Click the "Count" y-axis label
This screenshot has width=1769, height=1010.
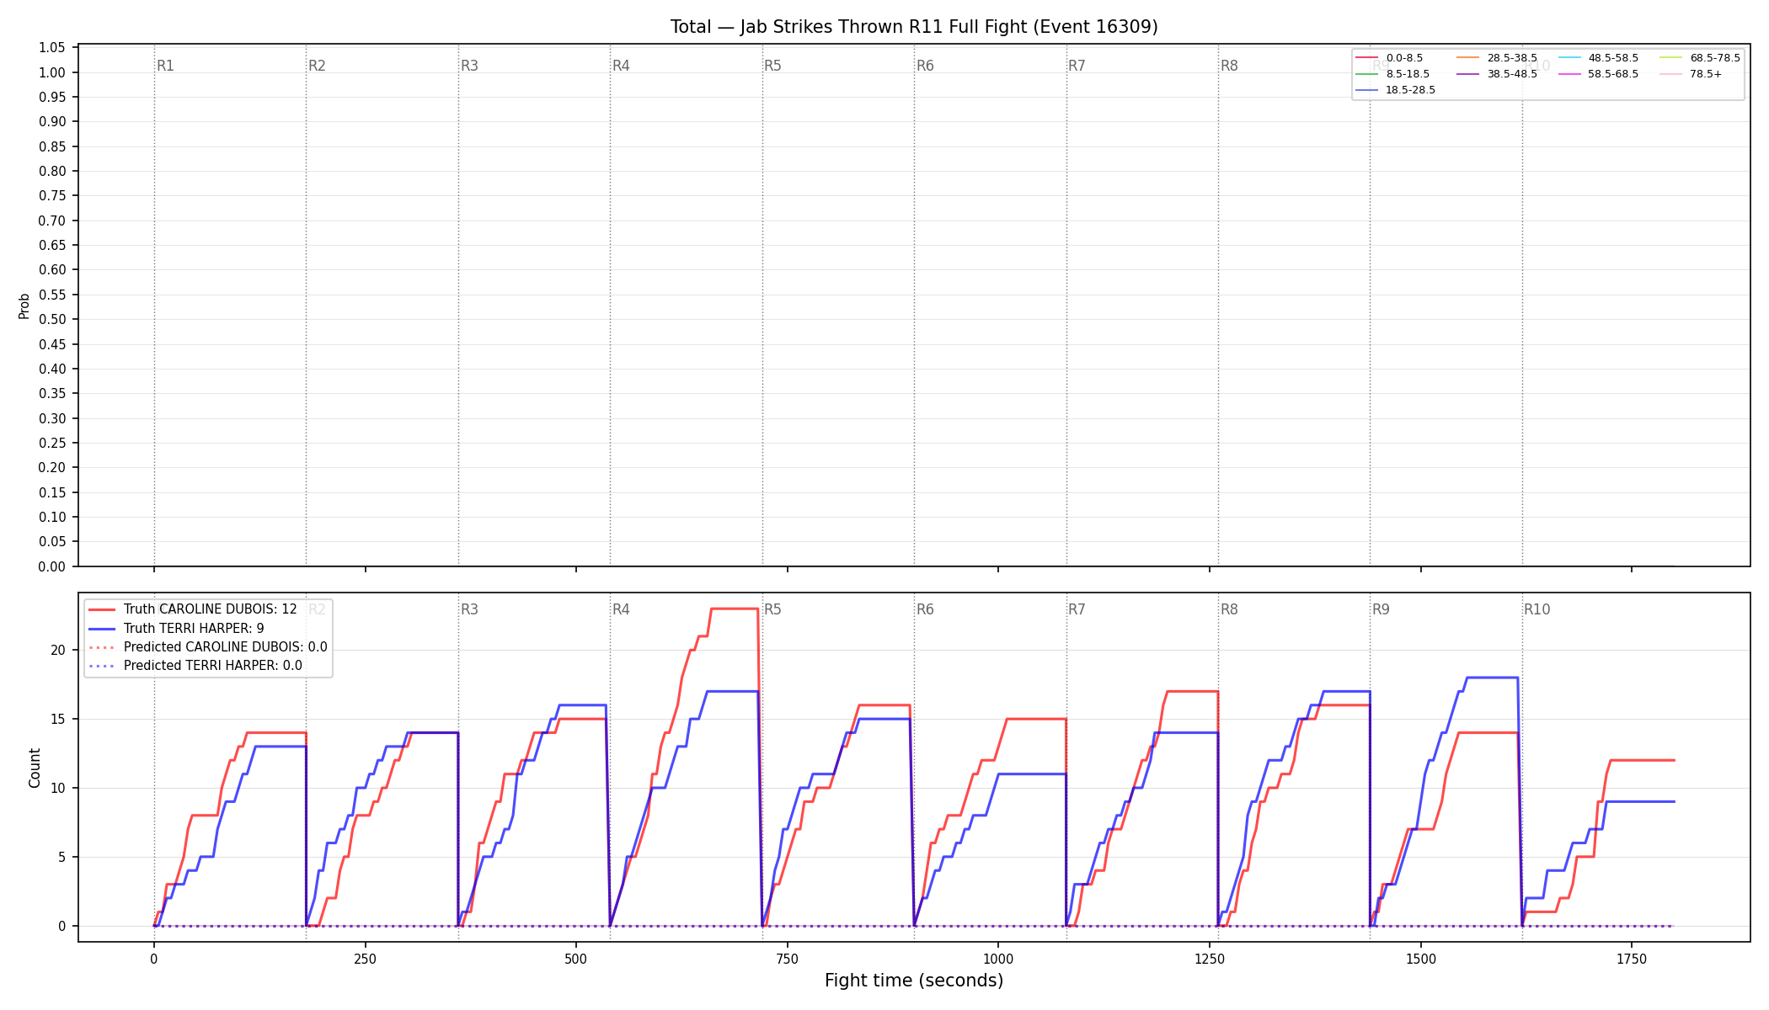click(x=35, y=768)
